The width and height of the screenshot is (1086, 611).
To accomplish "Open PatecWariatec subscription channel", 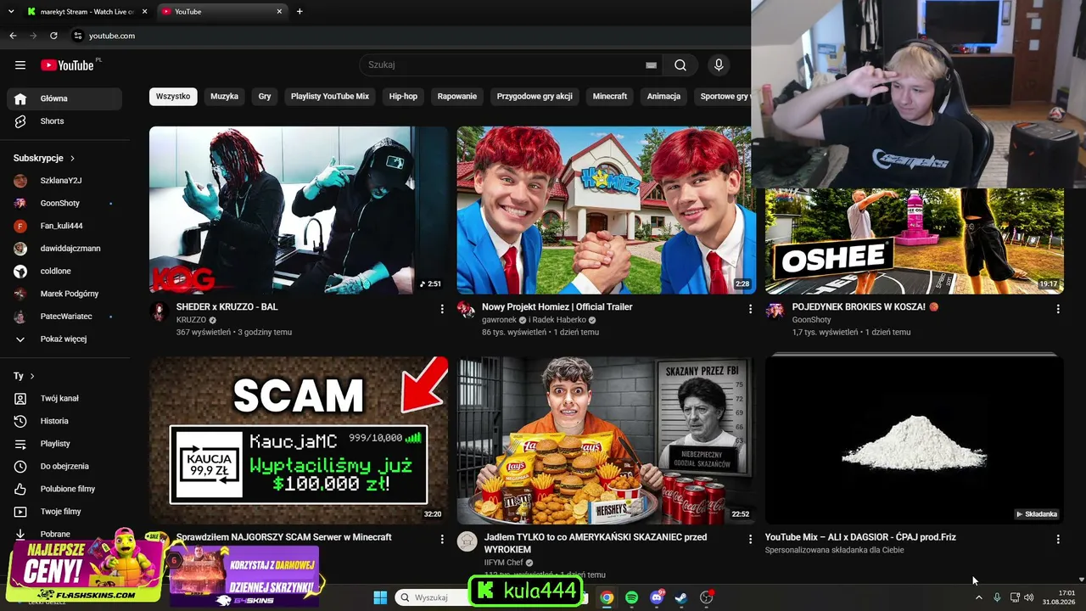I will pyautogui.click(x=64, y=317).
